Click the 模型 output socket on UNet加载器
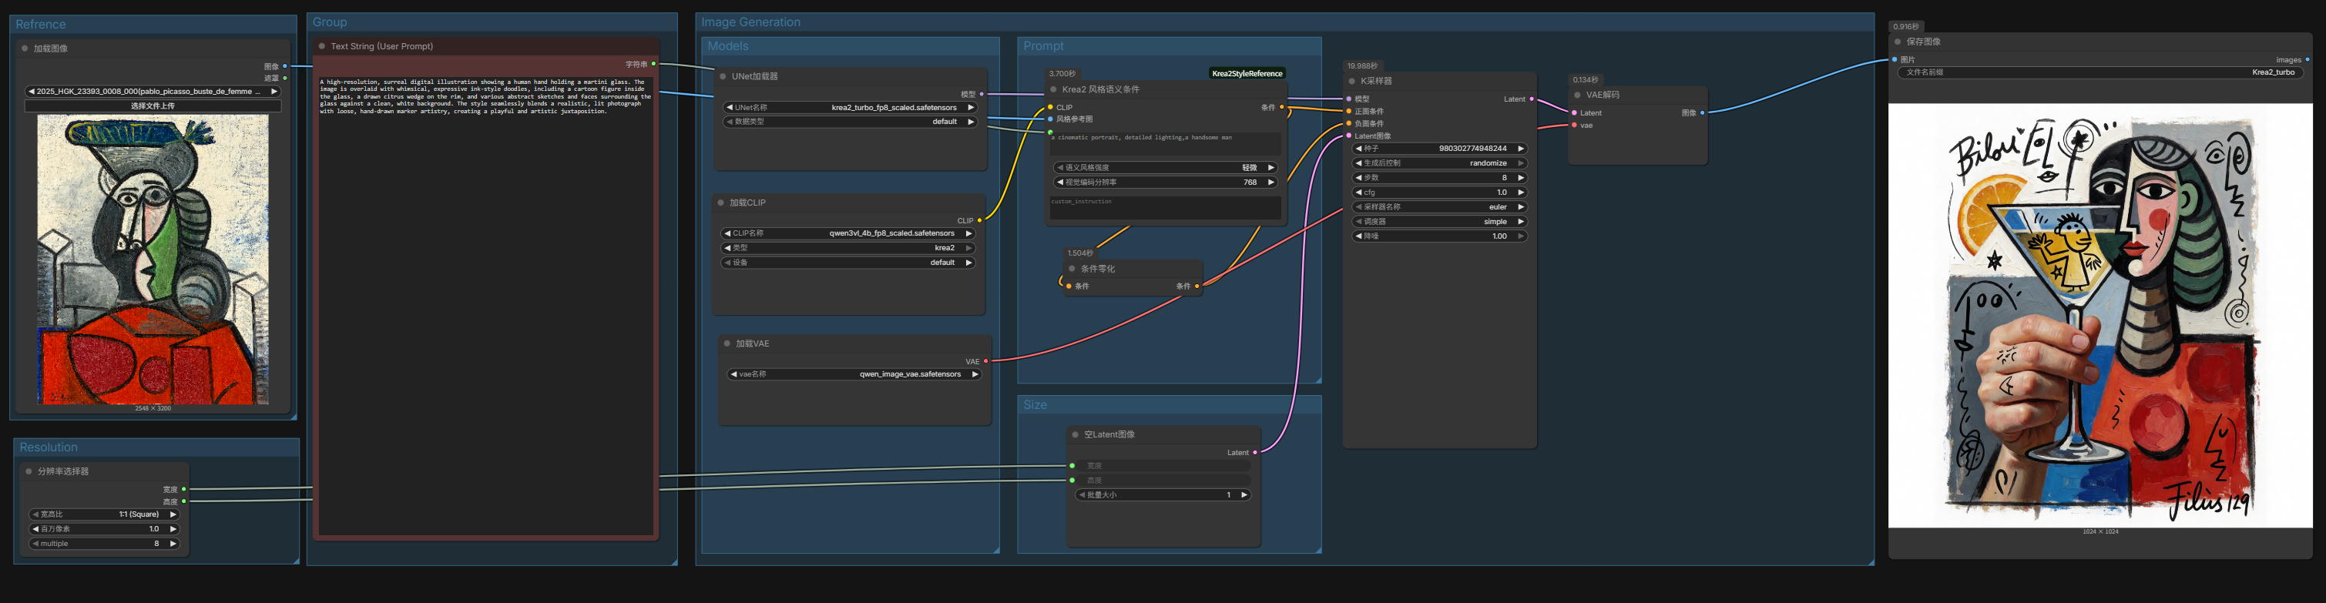 982,94
